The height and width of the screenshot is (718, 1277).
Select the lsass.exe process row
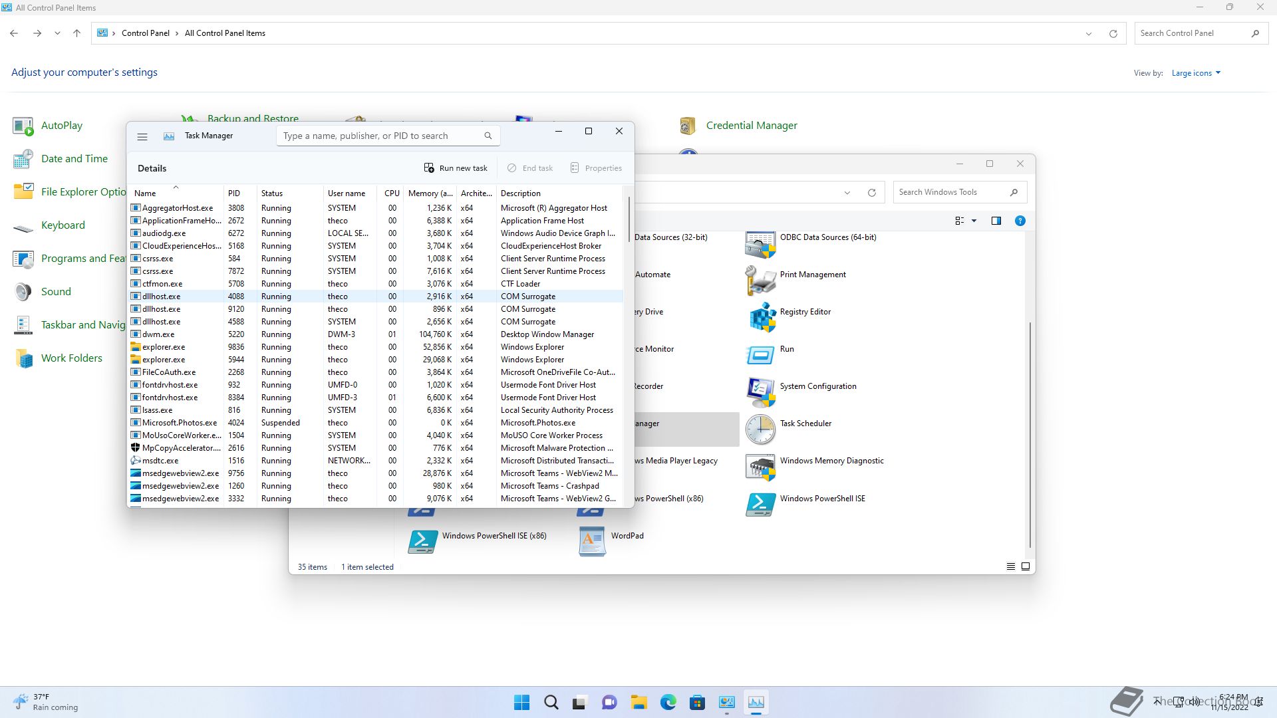376,410
